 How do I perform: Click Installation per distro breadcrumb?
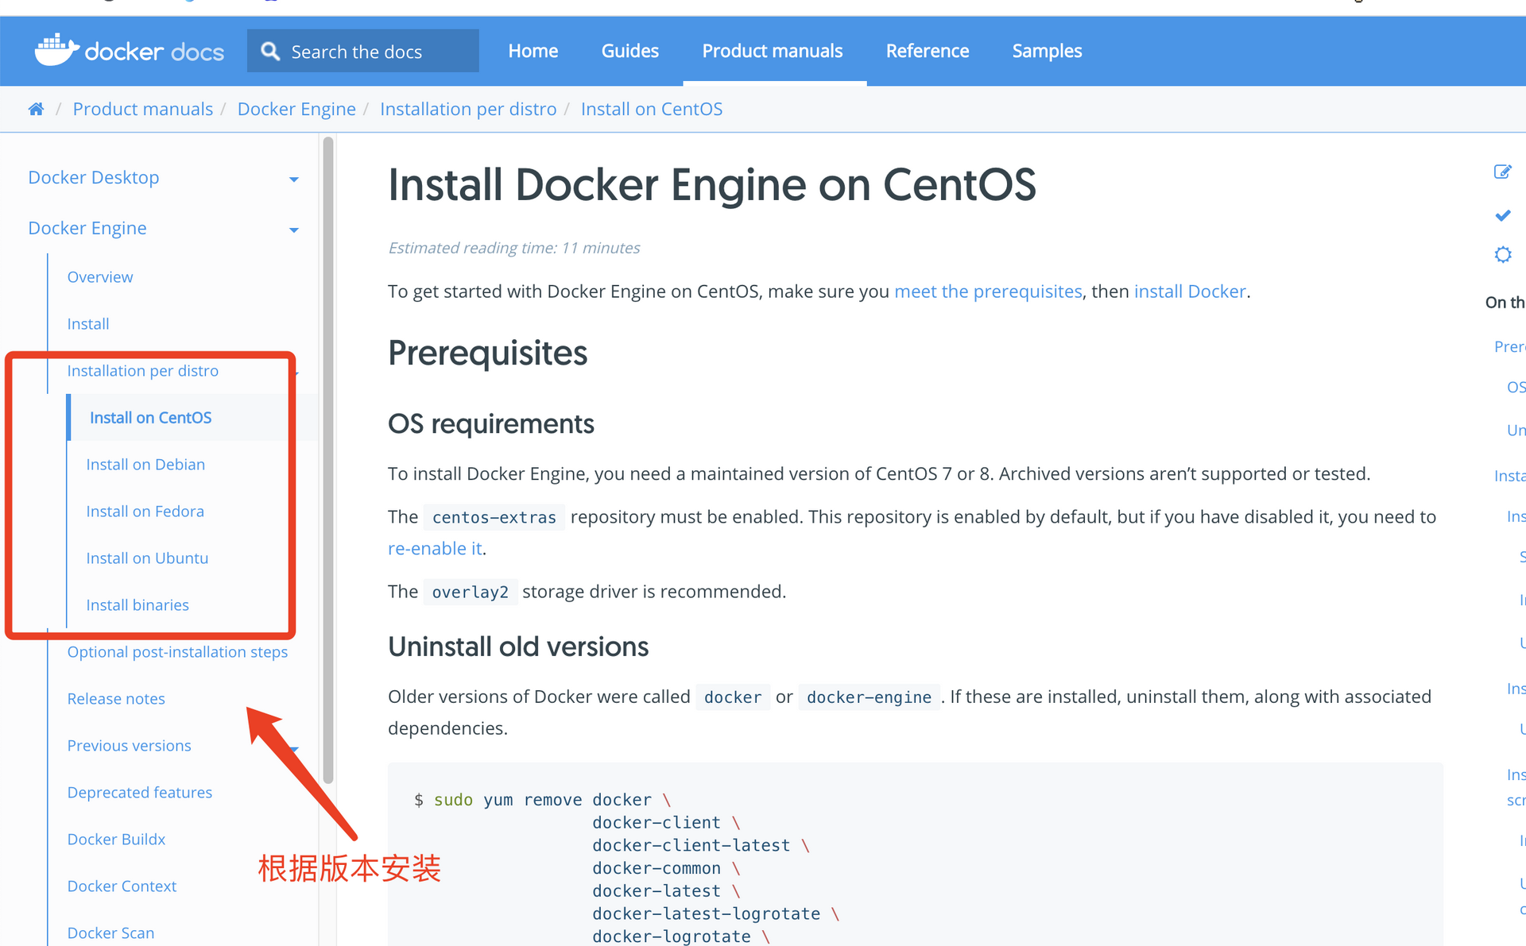(x=468, y=109)
